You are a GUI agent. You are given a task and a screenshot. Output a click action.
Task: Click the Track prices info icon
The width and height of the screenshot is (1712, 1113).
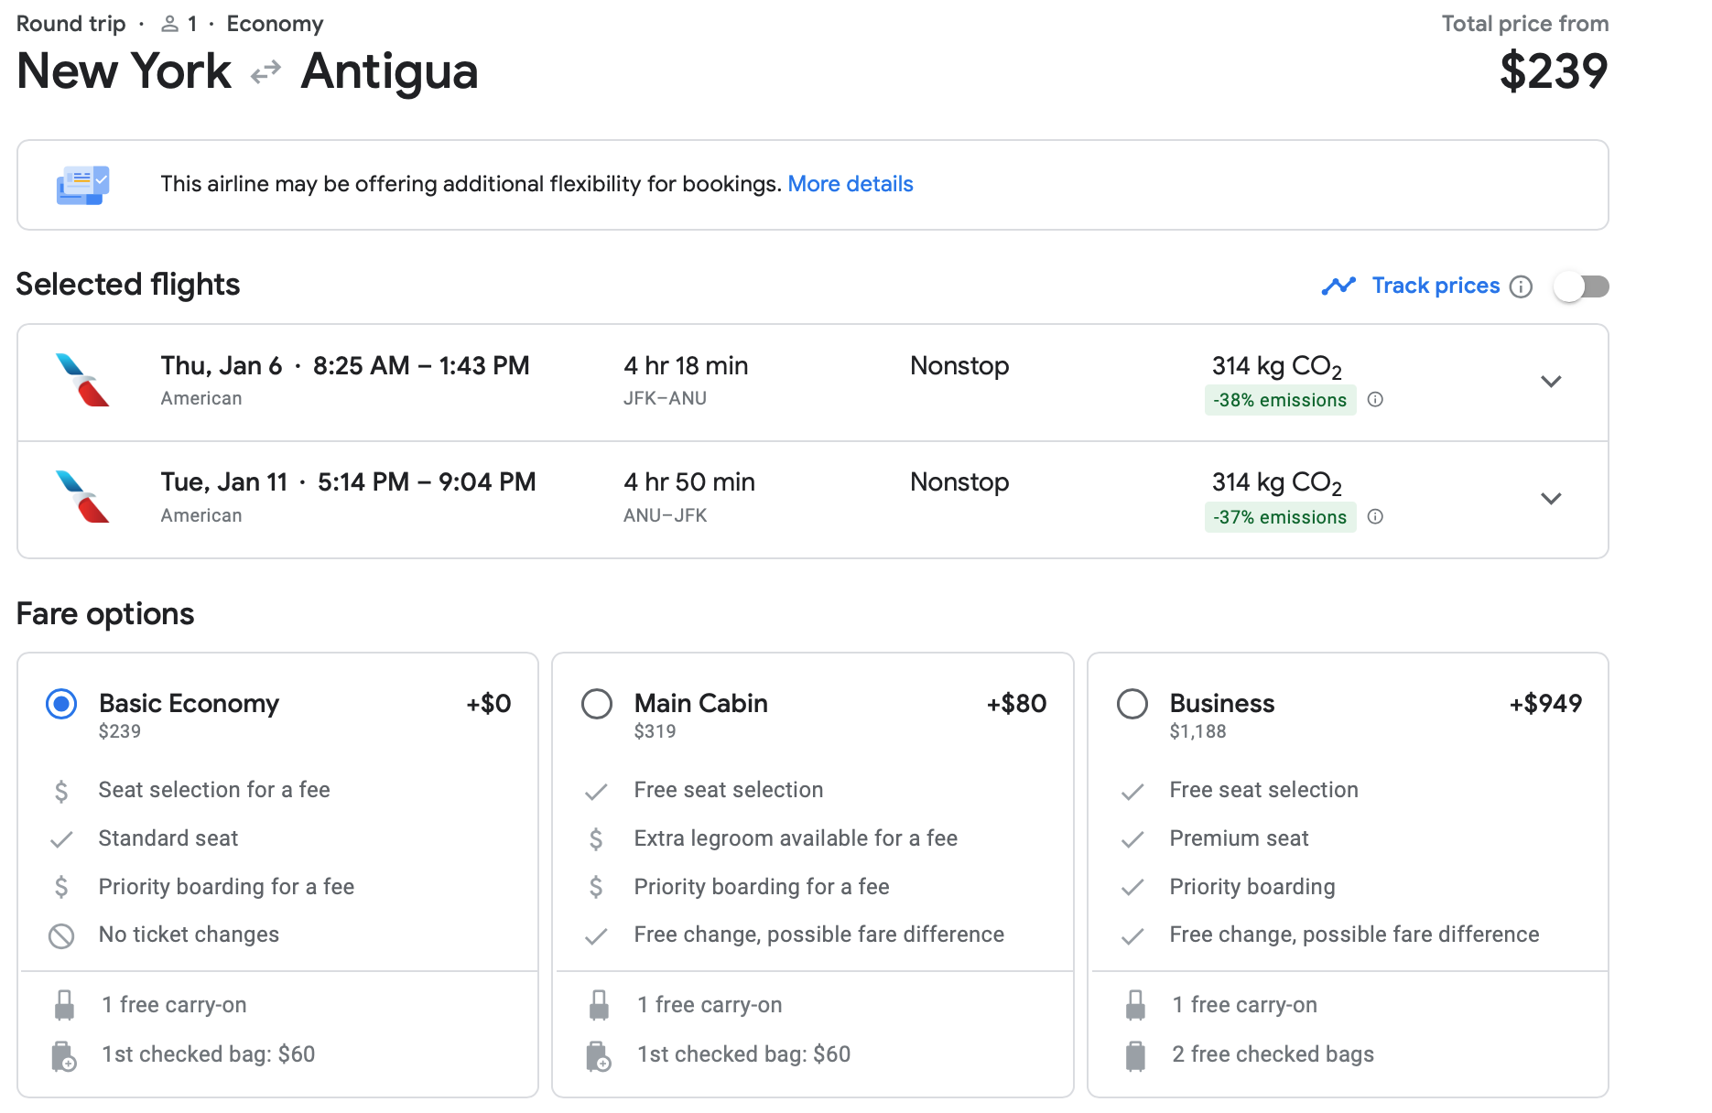pos(1521,286)
